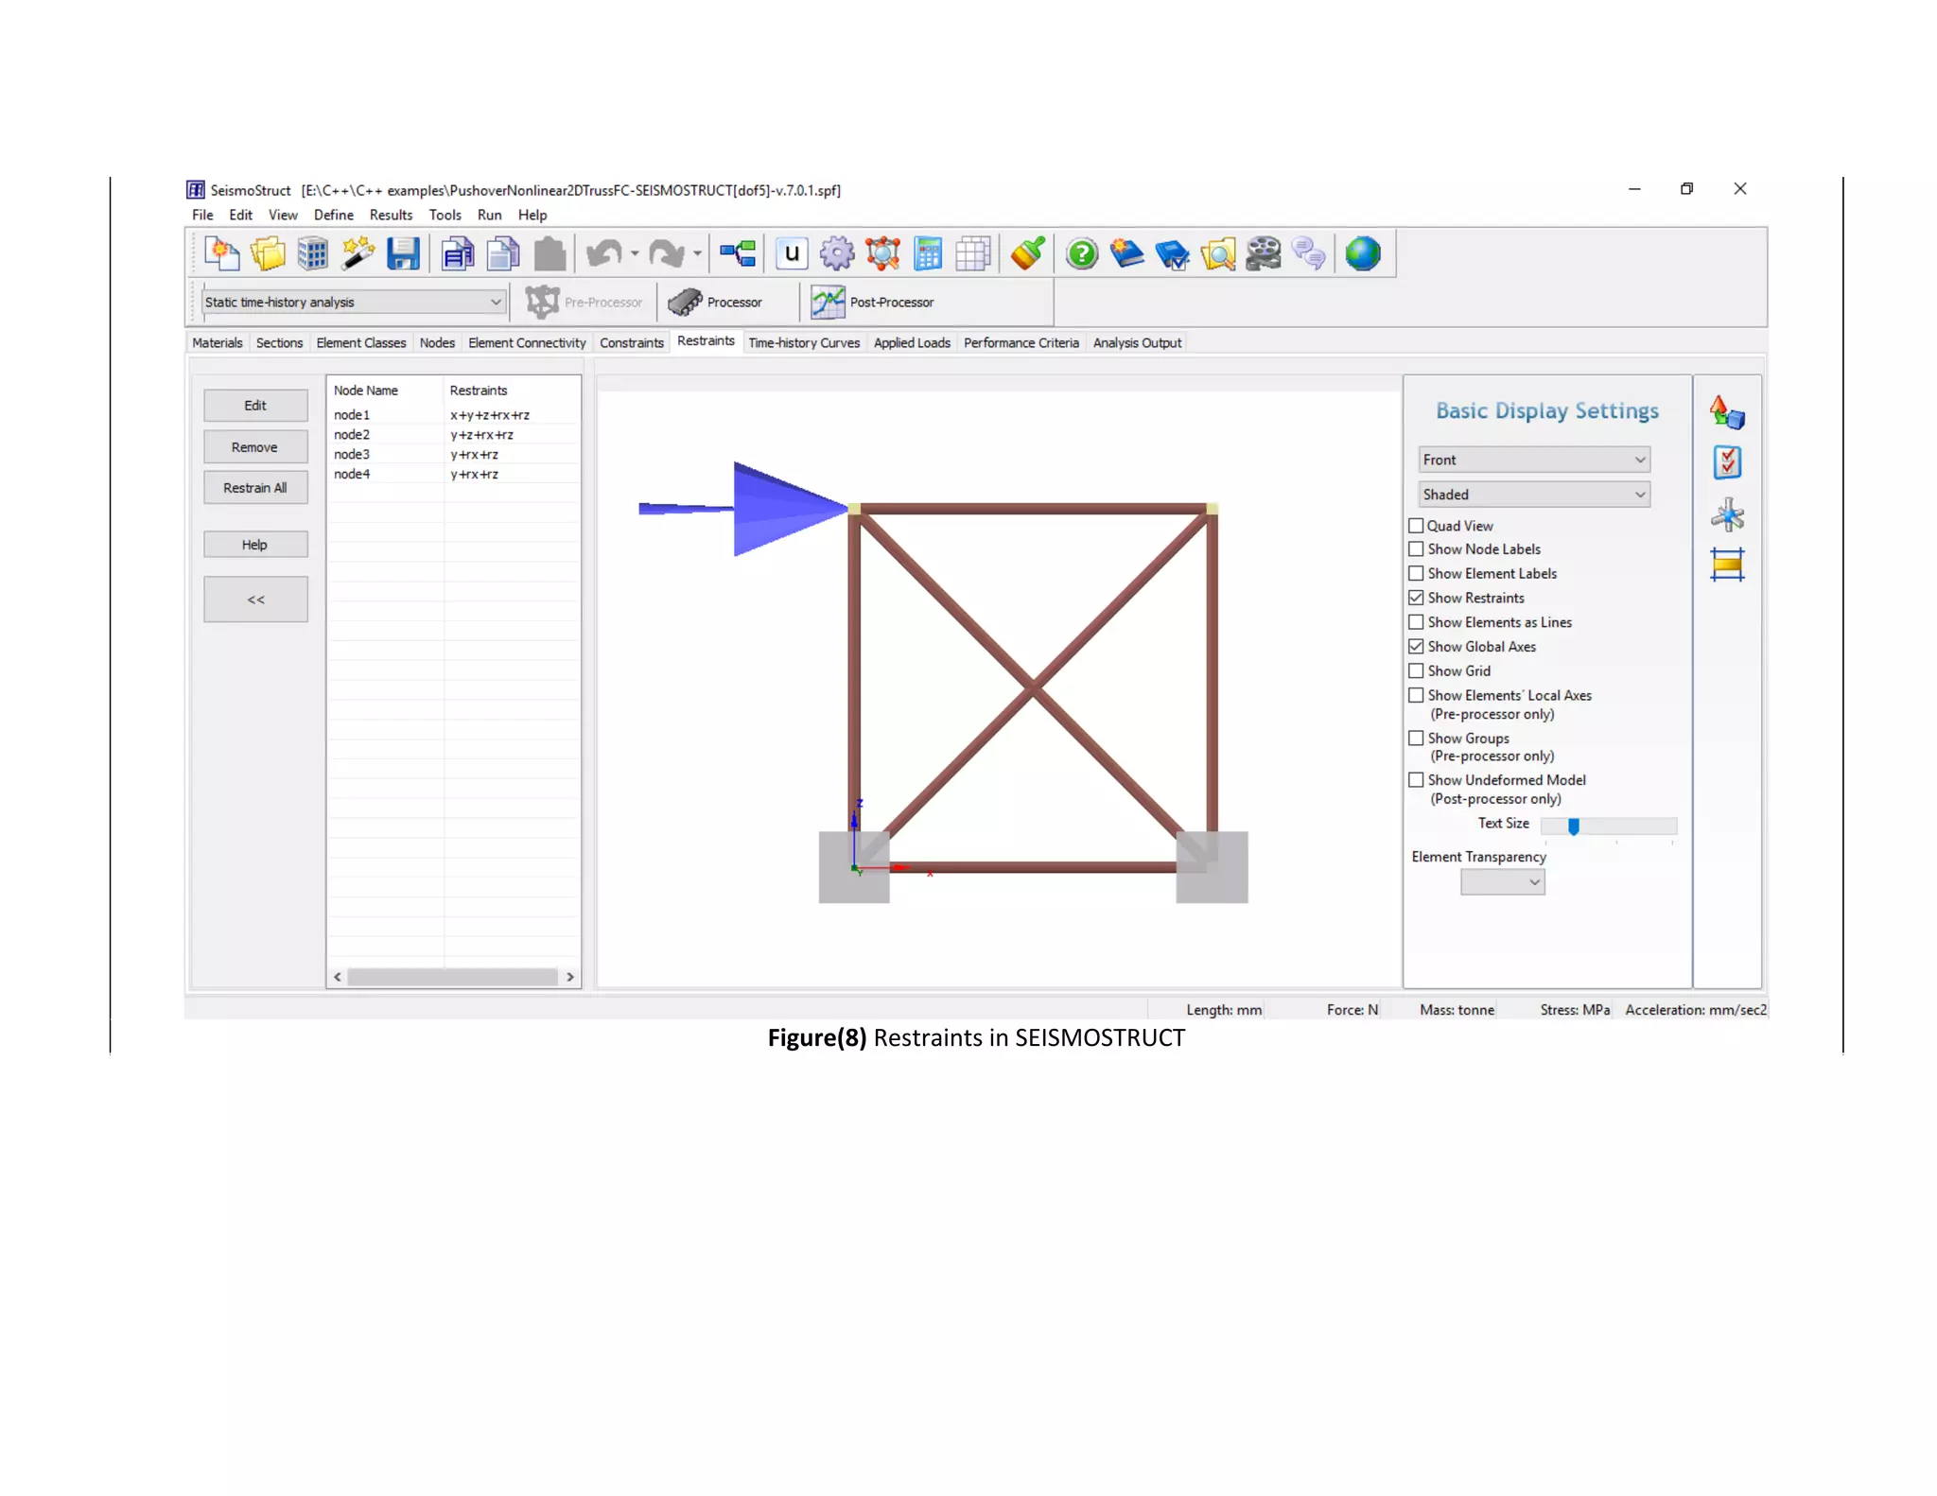Image resolution: width=1937 pixels, height=1496 pixels.
Task: Adjust the Text Size slider
Action: click(1573, 826)
